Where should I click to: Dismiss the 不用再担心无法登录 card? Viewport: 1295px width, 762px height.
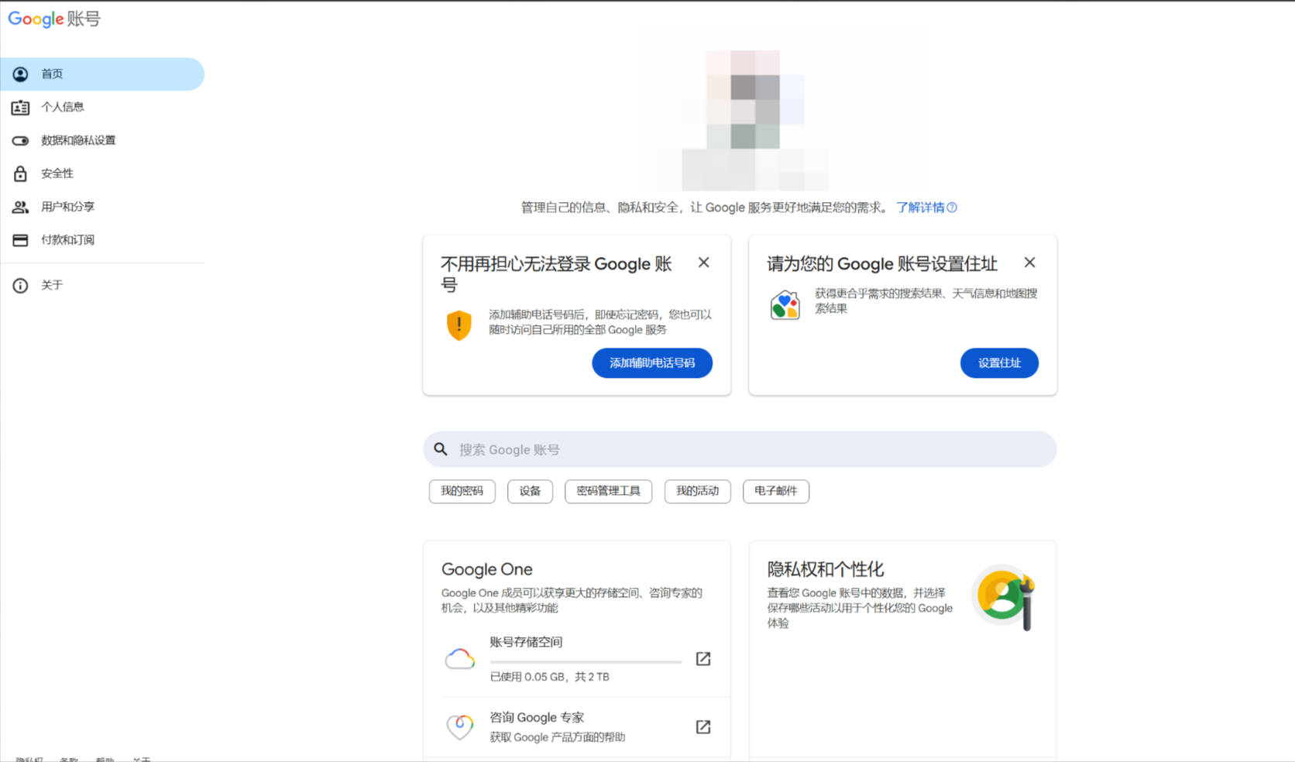(703, 263)
